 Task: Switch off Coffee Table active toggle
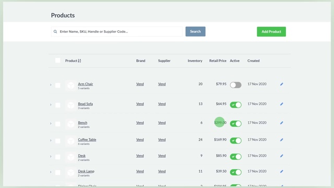(x=235, y=140)
